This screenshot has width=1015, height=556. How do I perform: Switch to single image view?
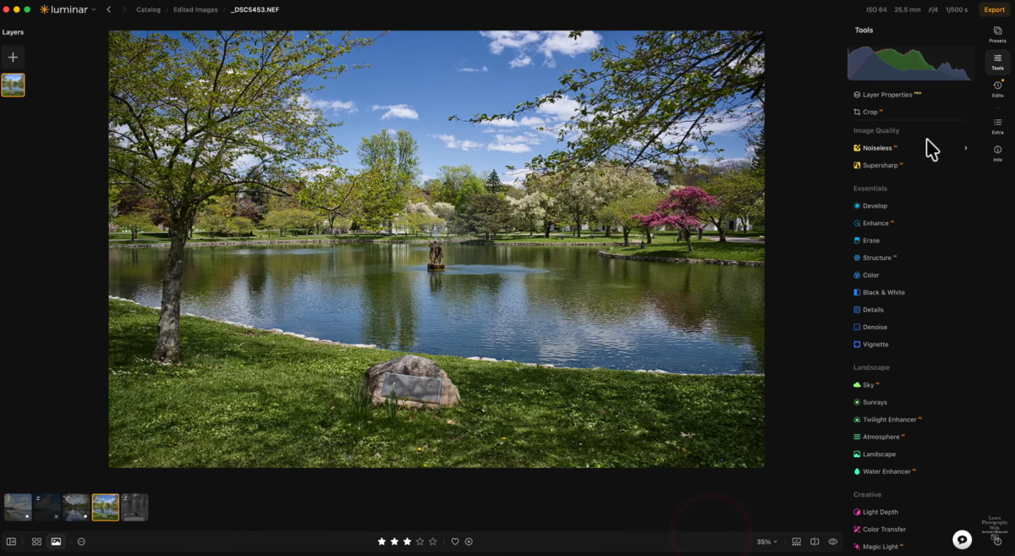coord(56,542)
